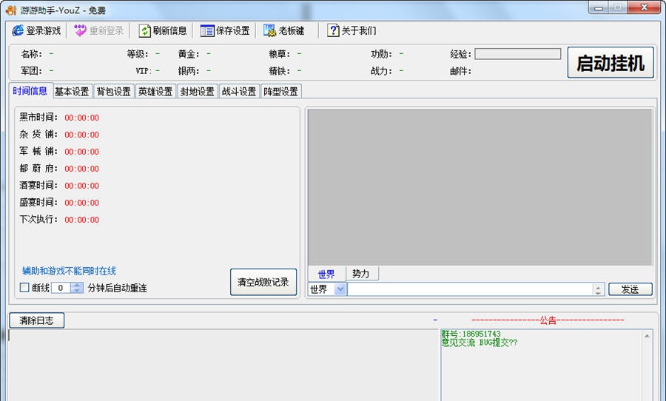Screen dimensions: 666x401
Task: Click the 盛宴时间 timer value
Action: (82, 203)
